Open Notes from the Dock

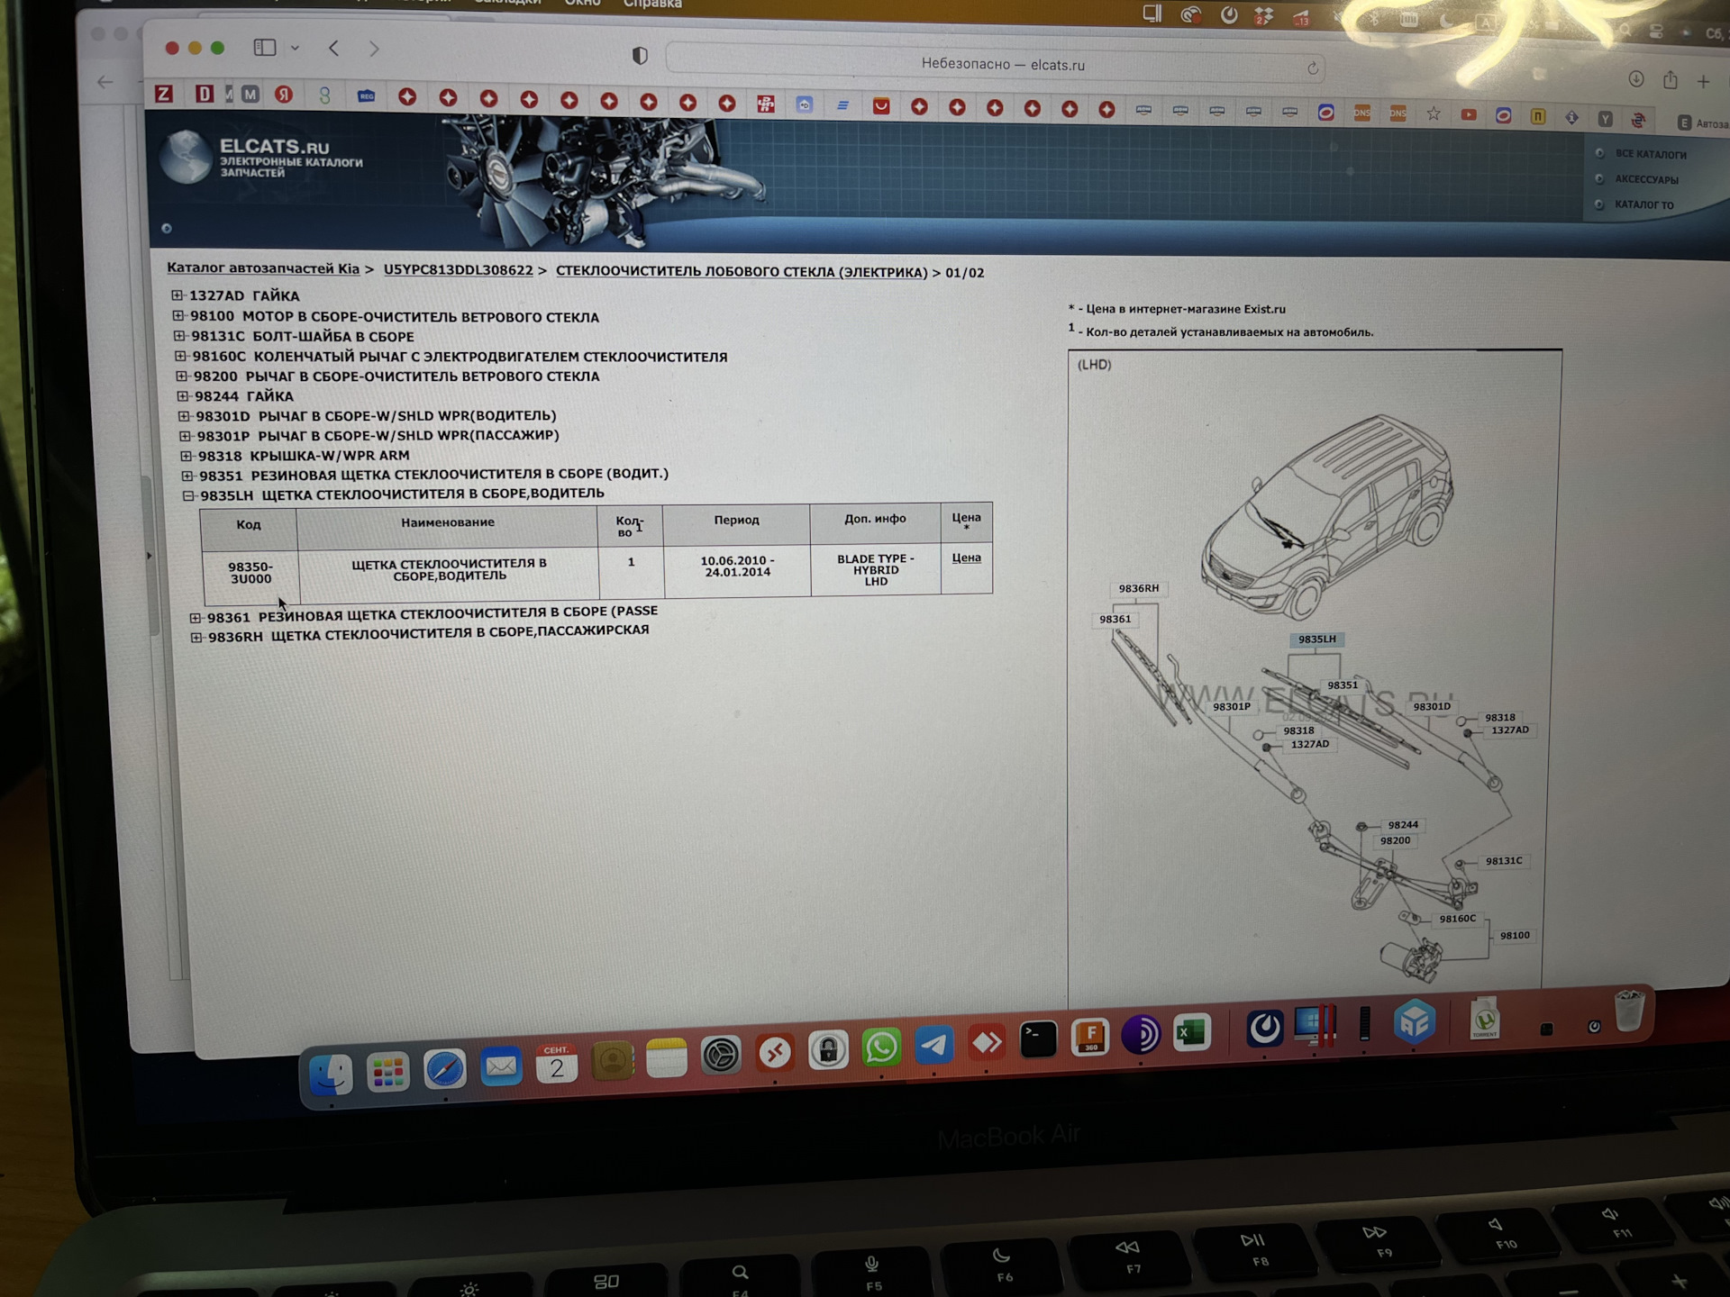click(x=667, y=1058)
